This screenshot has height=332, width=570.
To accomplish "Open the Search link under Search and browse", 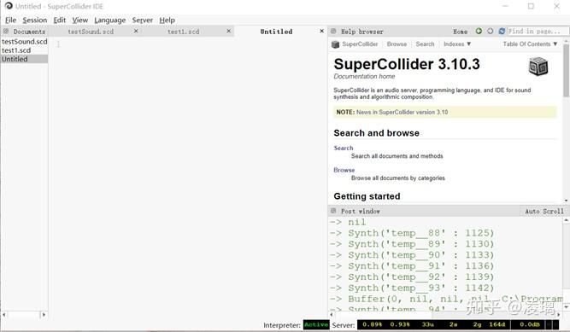I will pyautogui.click(x=344, y=149).
